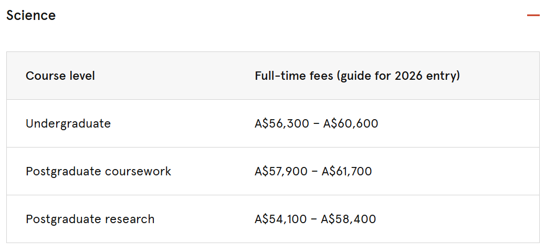Click the Undergraduate row label
Viewport: 545px width, 252px height.
(x=68, y=123)
